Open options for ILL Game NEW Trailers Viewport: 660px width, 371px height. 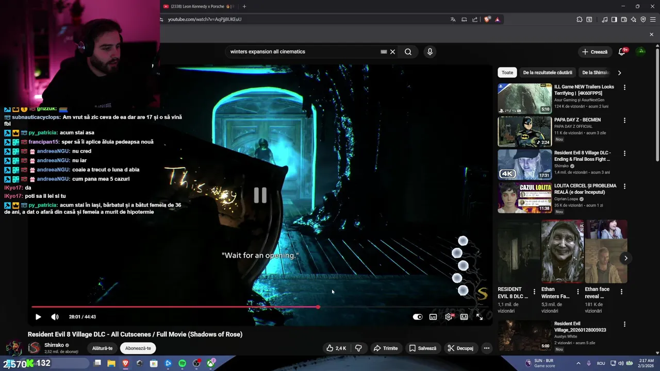[x=624, y=87]
